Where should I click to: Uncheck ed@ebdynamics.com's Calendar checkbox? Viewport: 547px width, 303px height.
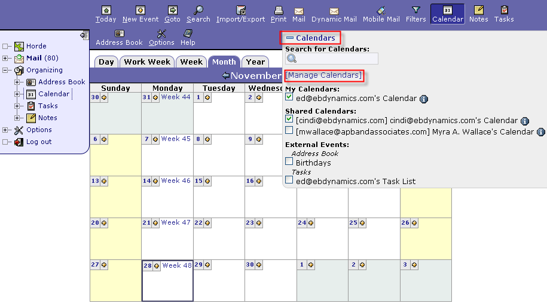(289, 97)
